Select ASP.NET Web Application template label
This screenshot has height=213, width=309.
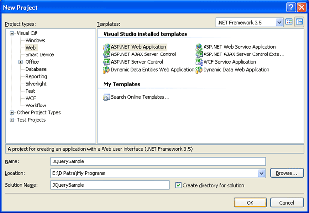[139, 47]
